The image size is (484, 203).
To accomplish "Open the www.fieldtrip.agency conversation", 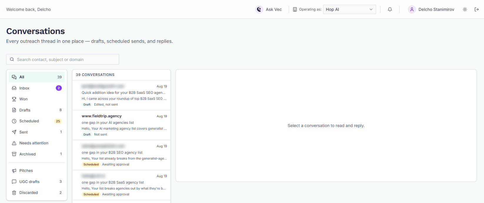I will click(x=121, y=125).
